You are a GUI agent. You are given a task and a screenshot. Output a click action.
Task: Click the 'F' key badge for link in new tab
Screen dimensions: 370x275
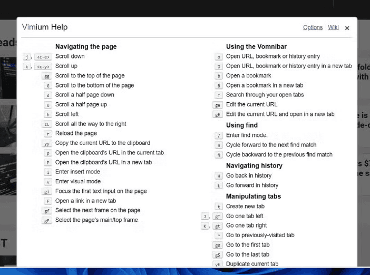pos(48,201)
